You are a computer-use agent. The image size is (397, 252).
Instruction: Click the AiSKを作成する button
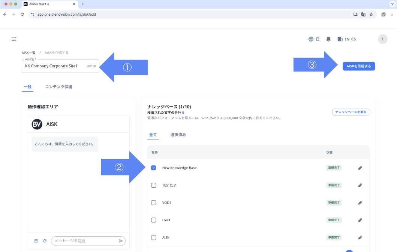point(358,66)
